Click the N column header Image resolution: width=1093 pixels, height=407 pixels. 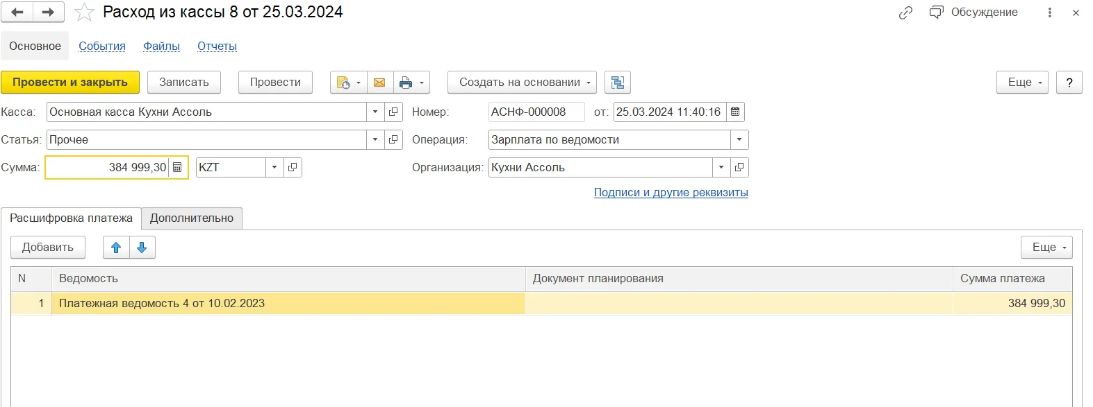[x=31, y=278]
